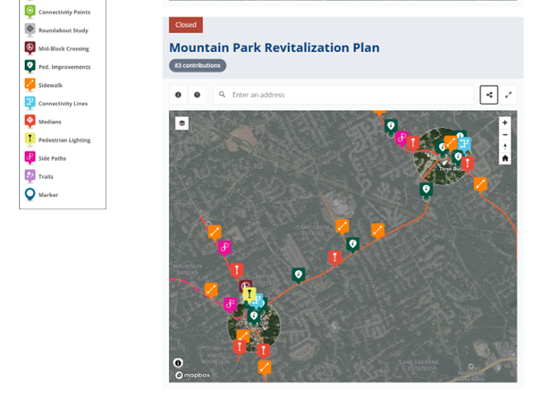Zoom out on the map
Screen dimensions: 558x406
coord(505,134)
